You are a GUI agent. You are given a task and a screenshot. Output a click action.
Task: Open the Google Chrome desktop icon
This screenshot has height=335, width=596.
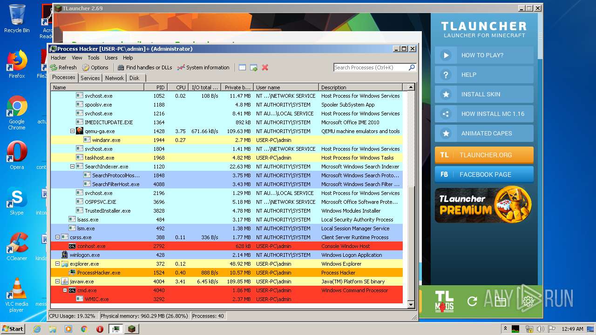click(x=17, y=112)
